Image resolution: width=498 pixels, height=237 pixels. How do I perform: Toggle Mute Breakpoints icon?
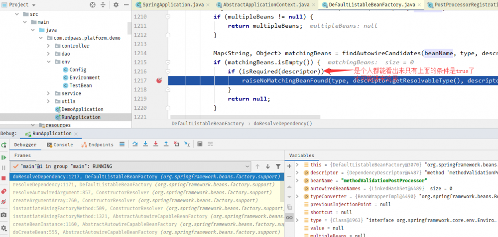(4, 202)
